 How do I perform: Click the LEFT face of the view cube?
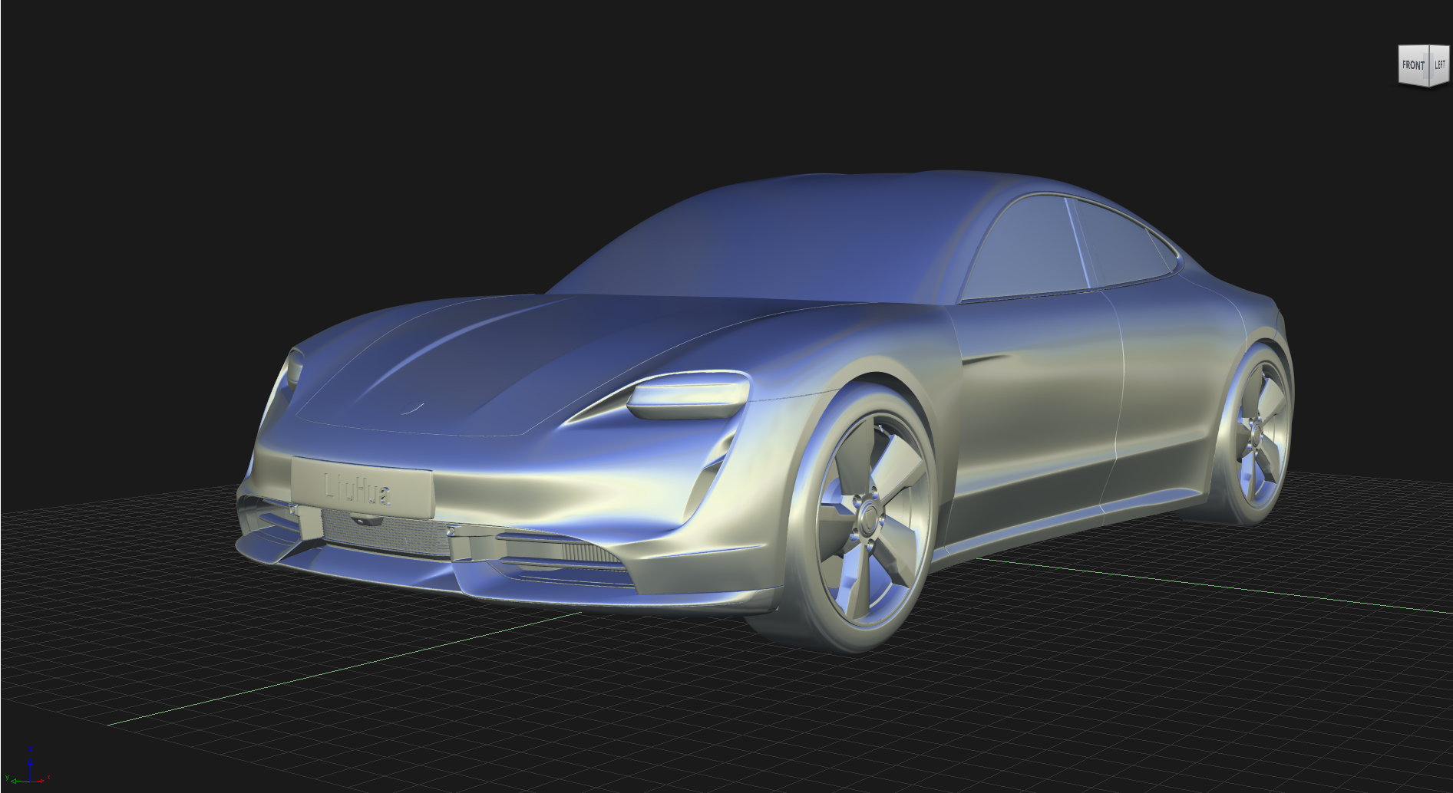[1440, 64]
